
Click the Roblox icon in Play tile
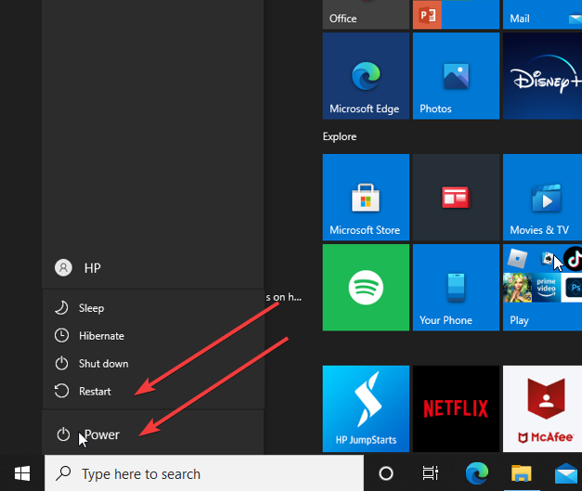[x=517, y=259]
